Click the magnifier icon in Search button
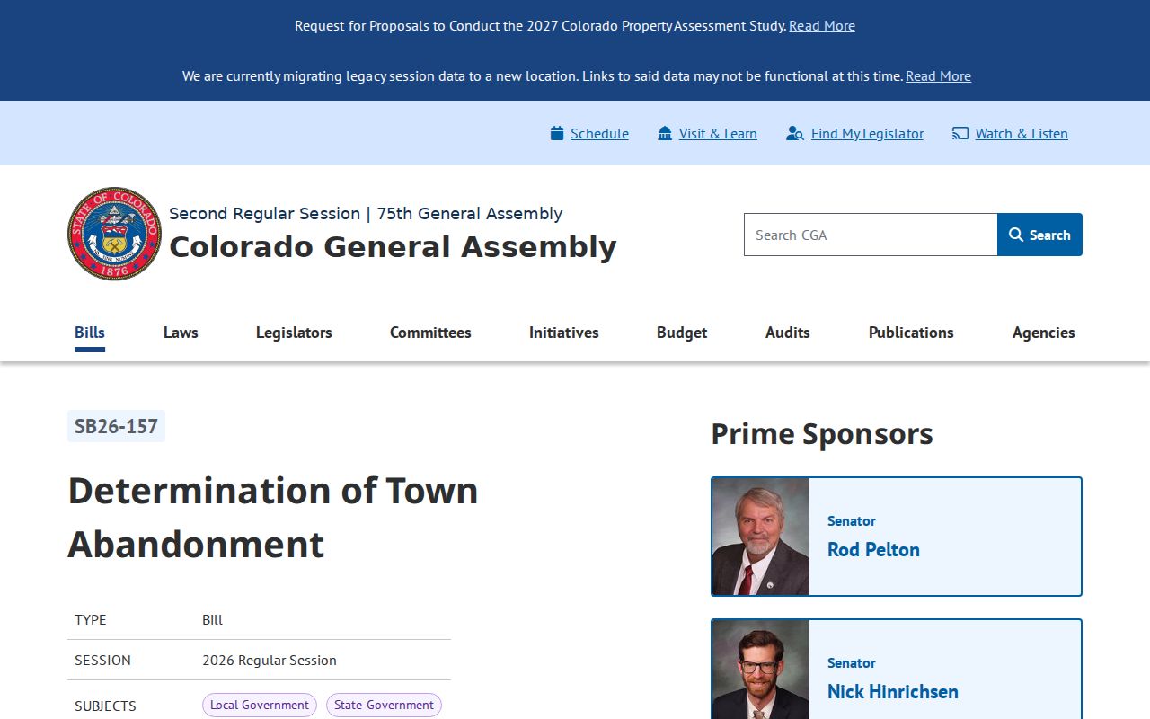This screenshot has height=719, width=1150. 1016,235
